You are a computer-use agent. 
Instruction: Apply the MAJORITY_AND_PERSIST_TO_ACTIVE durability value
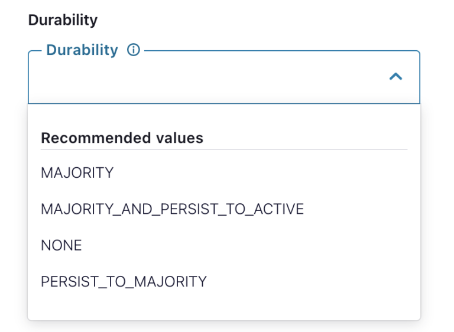pyautogui.click(x=172, y=209)
